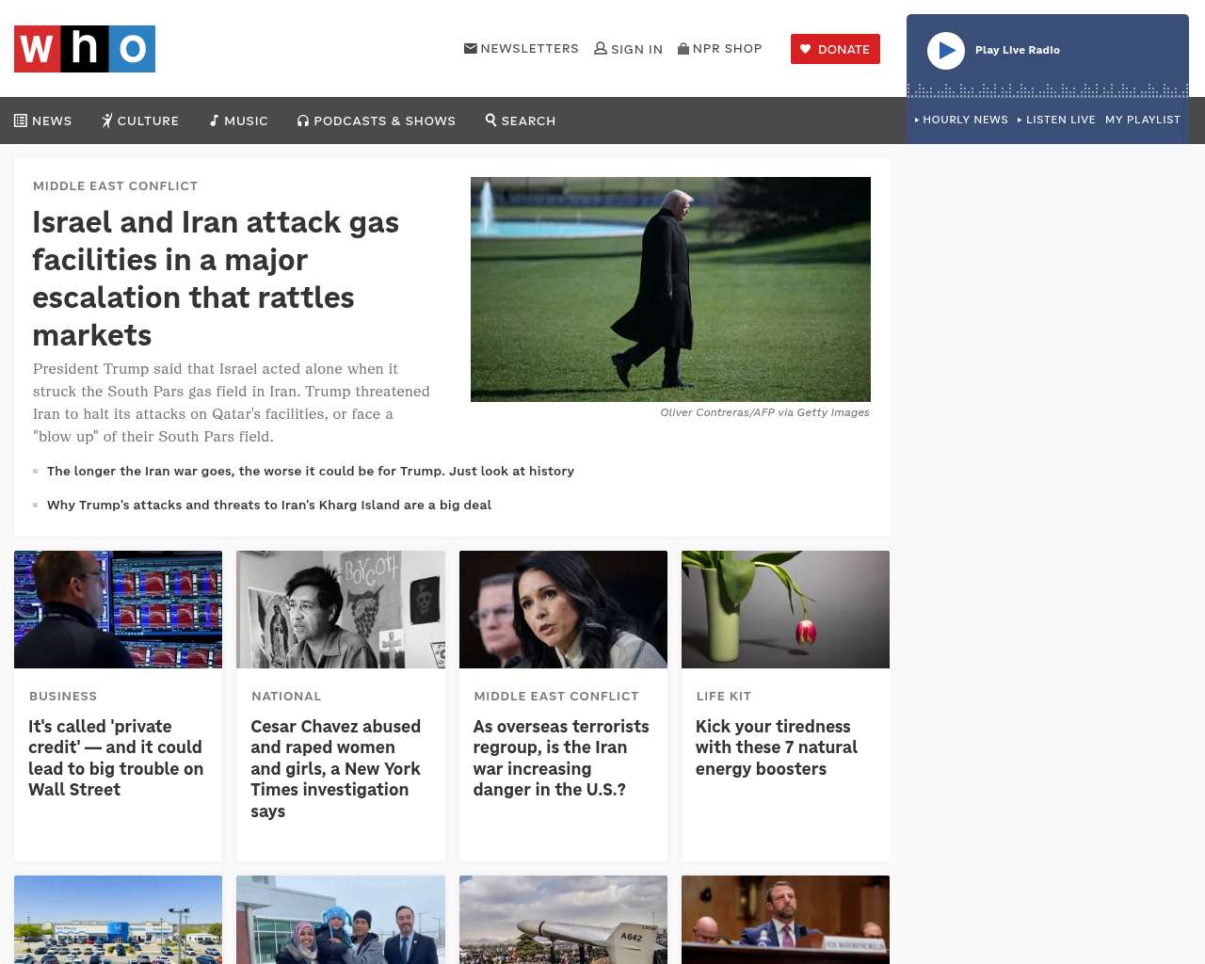Click the News section newspaper icon
Viewport: 1205px width, 964px height.
pyautogui.click(x=21, y=120)
